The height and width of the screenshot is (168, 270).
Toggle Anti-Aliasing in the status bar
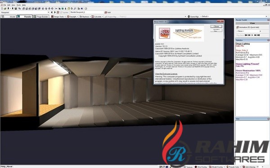249,167
